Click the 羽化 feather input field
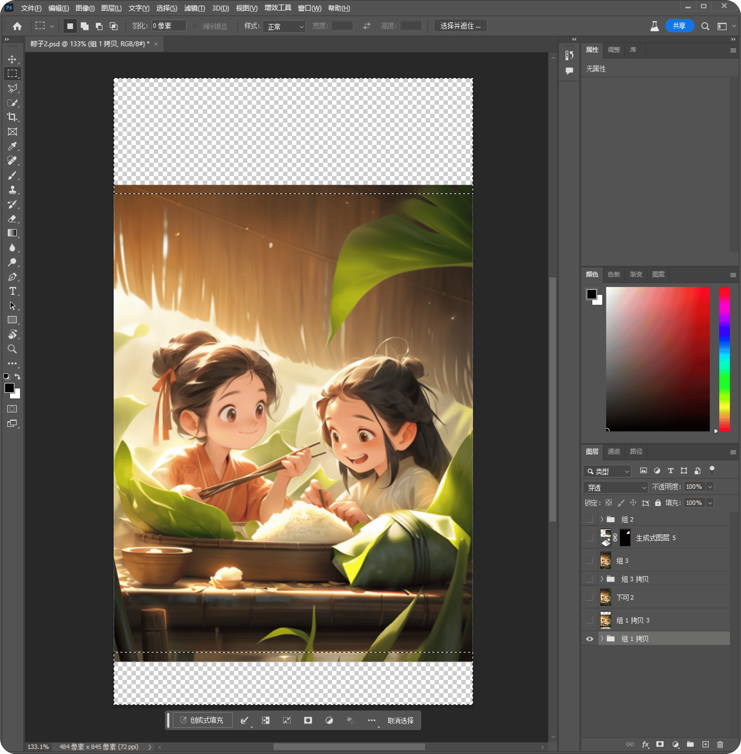741x754 pixels. pyautogui.click(x=169, y=26)
